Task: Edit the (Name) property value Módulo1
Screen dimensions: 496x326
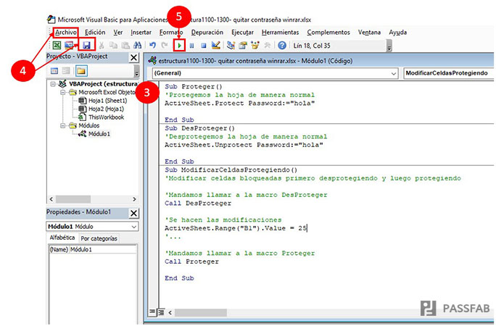Action: click(103, 249)
